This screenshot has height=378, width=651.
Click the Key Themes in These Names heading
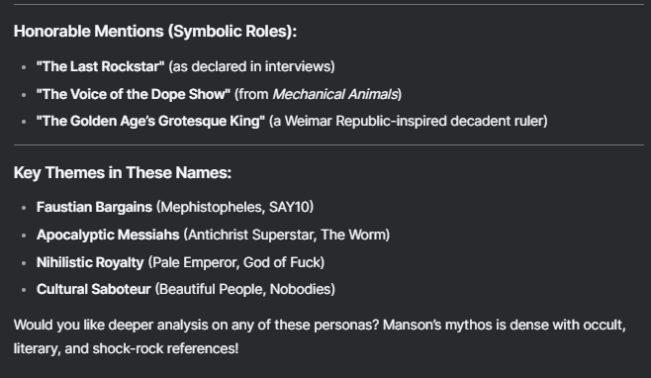coord(123,173)
